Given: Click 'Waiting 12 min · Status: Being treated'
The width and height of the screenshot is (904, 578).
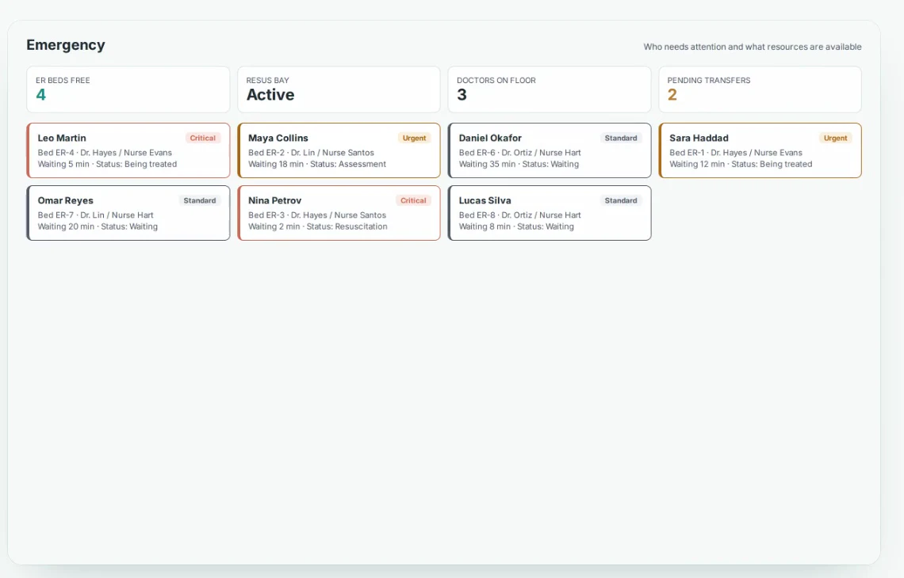Looking at the screenshot, I should pyautogui.click(x=741, y=164).
